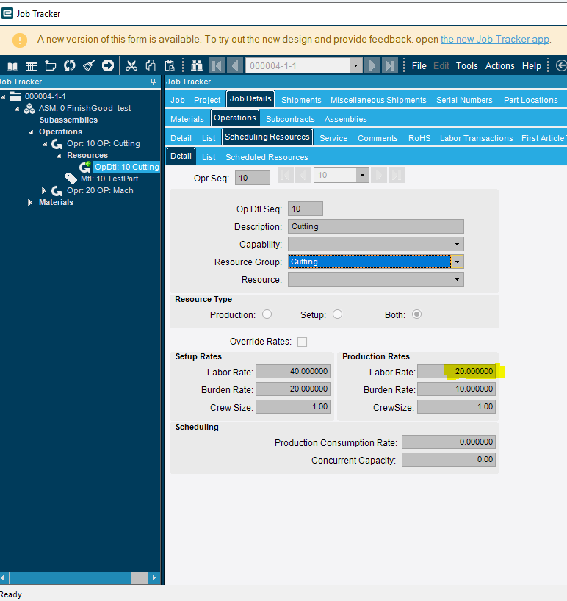Open the new Job Tracker app link
567x601 pixels.
pos(495,40)
